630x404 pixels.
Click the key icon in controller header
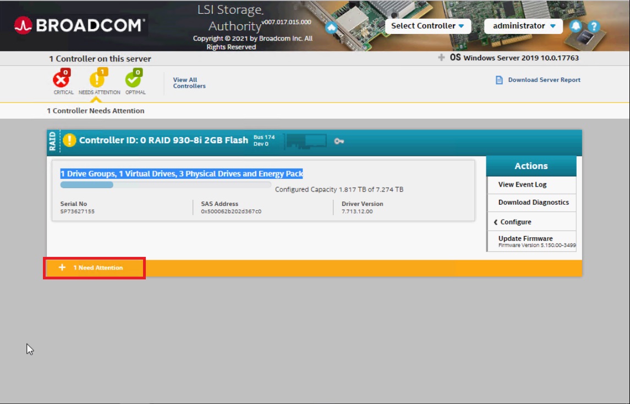339,141
